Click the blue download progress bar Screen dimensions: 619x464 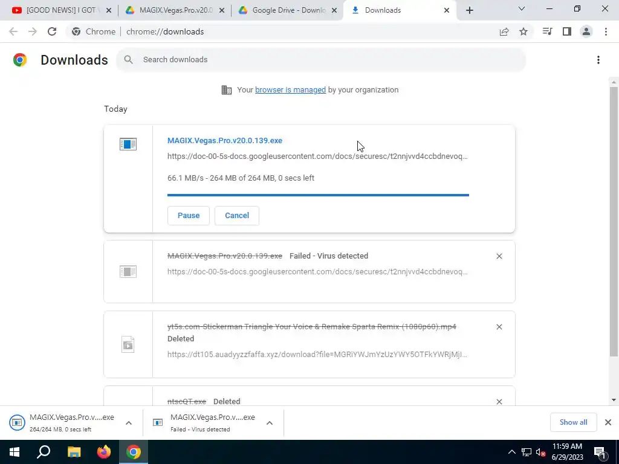[x=318, y=195]
